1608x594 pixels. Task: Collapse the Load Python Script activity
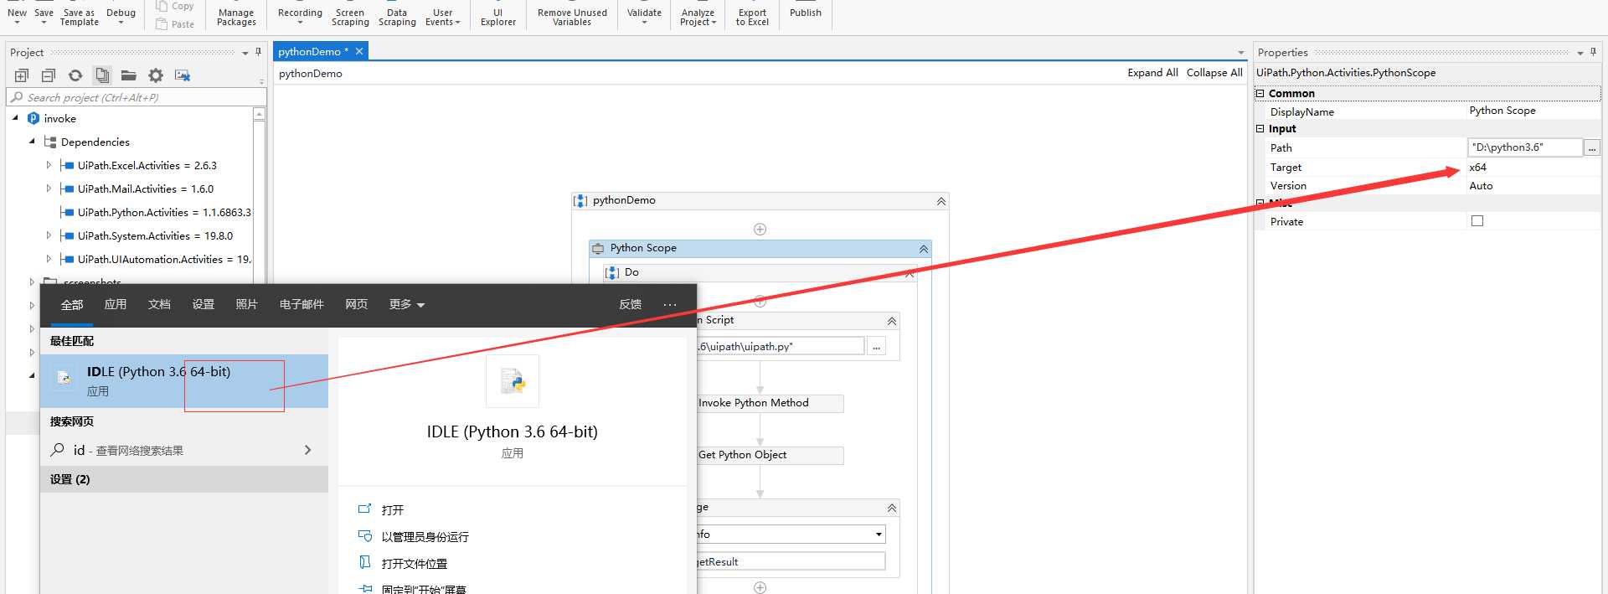892,321
